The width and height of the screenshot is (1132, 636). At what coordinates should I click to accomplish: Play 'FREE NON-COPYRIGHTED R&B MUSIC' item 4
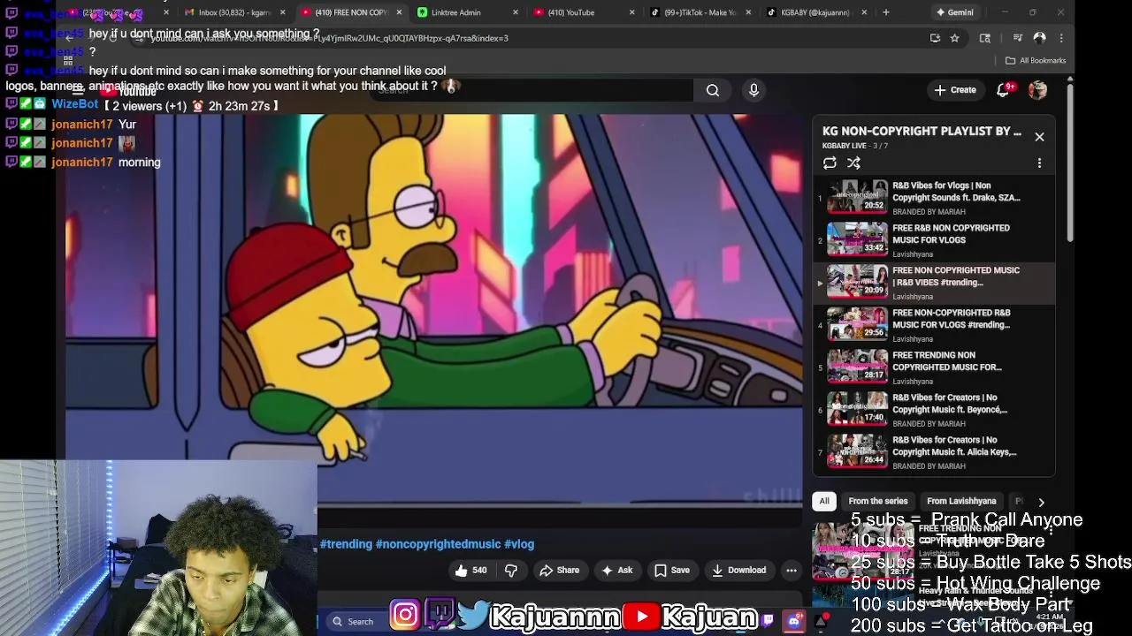(934, 324)
